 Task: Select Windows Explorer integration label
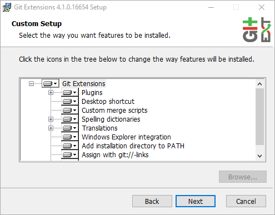click(x=126, y=137)
